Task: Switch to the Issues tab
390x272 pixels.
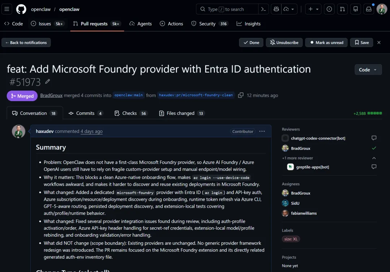Action: point(47,23)
